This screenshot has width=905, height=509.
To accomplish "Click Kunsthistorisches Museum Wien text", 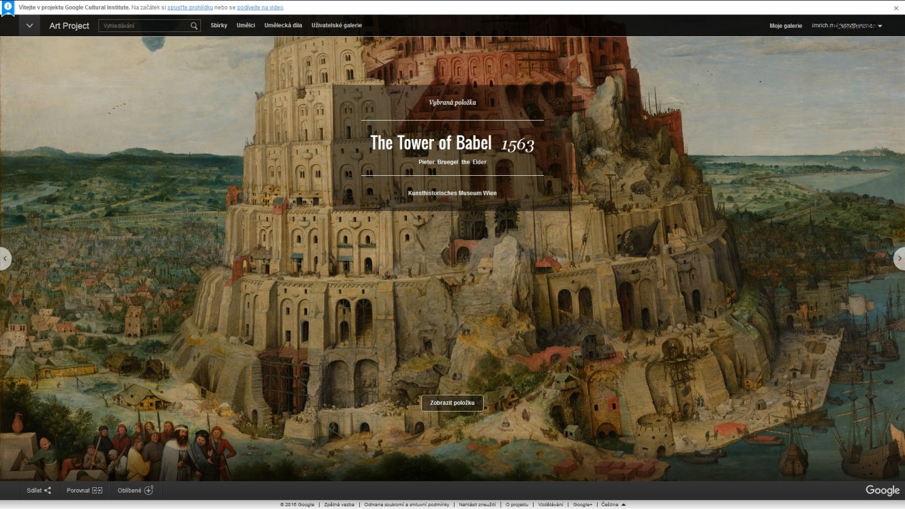I will click(452, 193).
